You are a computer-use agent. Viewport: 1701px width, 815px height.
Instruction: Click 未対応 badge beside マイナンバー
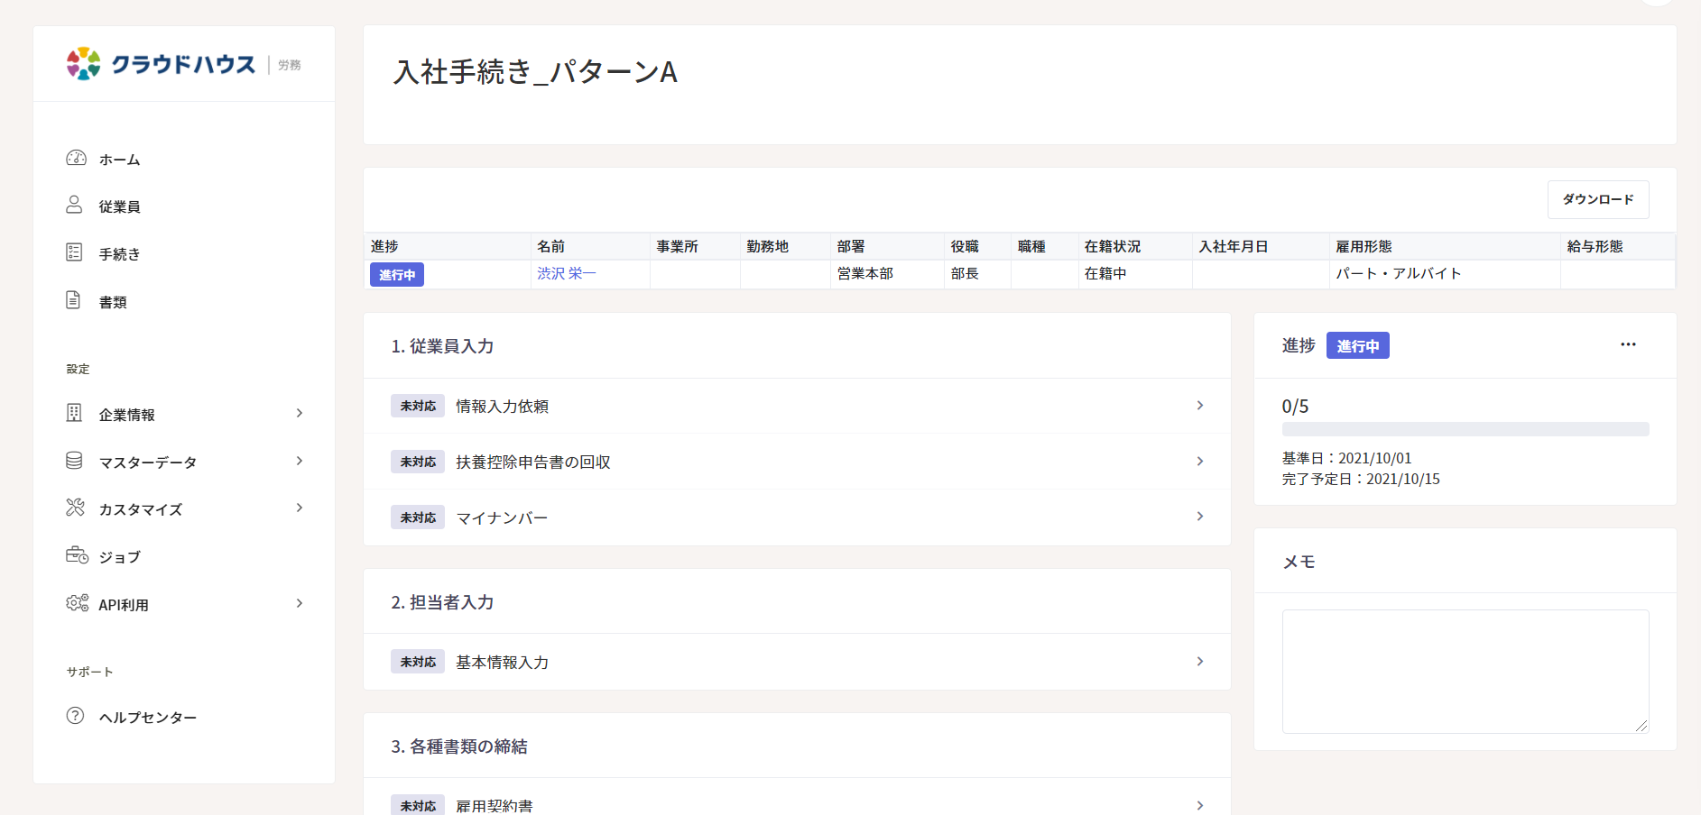pyautogui.click(x=418, y=517)
